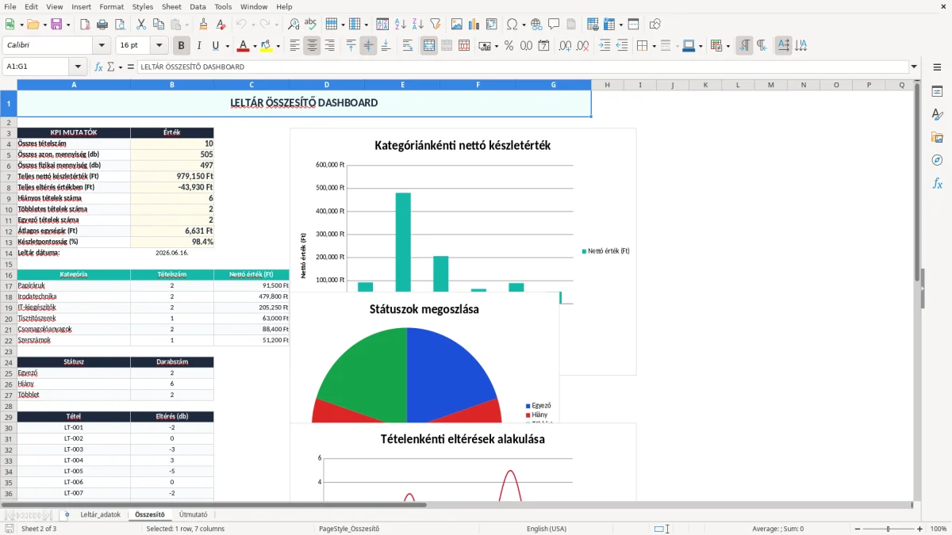952x535 pixels.
Task: Open the Font Size dropdown
Action: coord(159,46)
